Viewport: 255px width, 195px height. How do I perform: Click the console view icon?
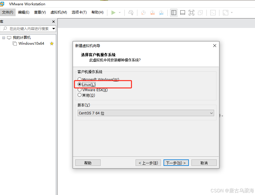[213, 13]
